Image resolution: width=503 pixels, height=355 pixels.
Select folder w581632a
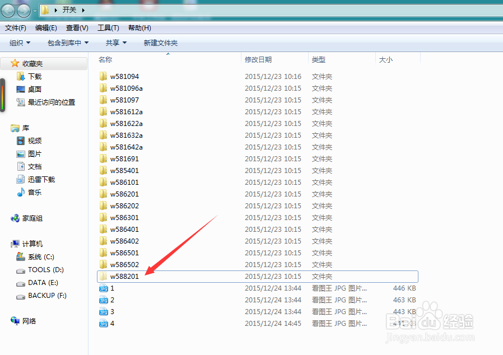pyautogui.click(x=127, y=136)
